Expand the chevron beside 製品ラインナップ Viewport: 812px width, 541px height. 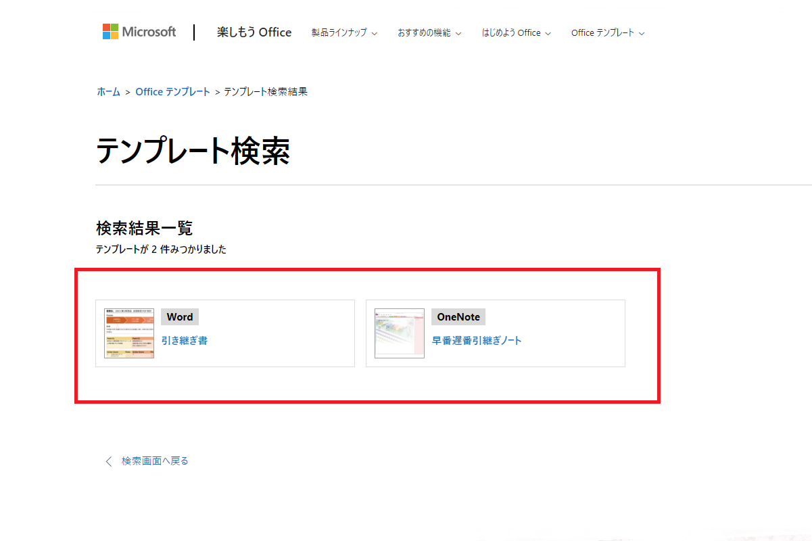(x=375, y=33)
